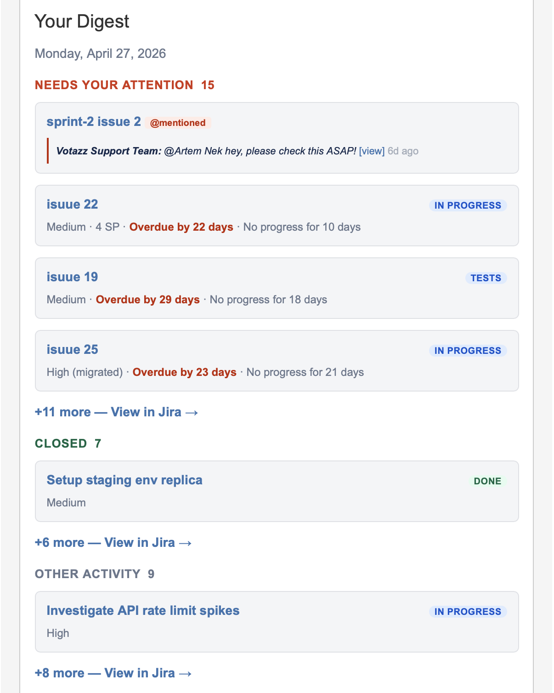
Task: Click the "Overdue by 29 days" text
Action: (147, 300)
